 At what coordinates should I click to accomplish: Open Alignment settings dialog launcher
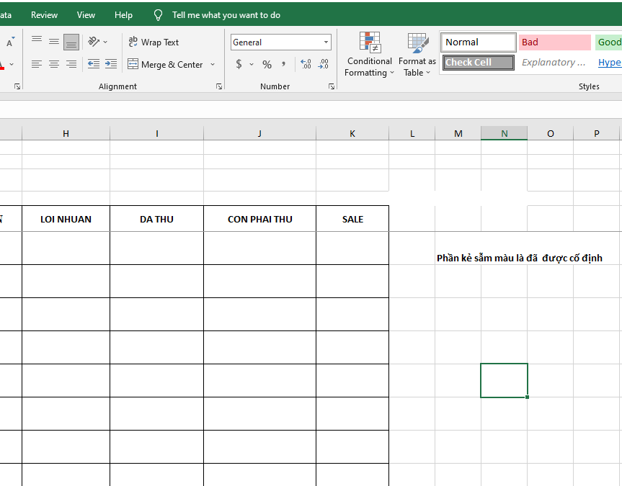point(219,86)
